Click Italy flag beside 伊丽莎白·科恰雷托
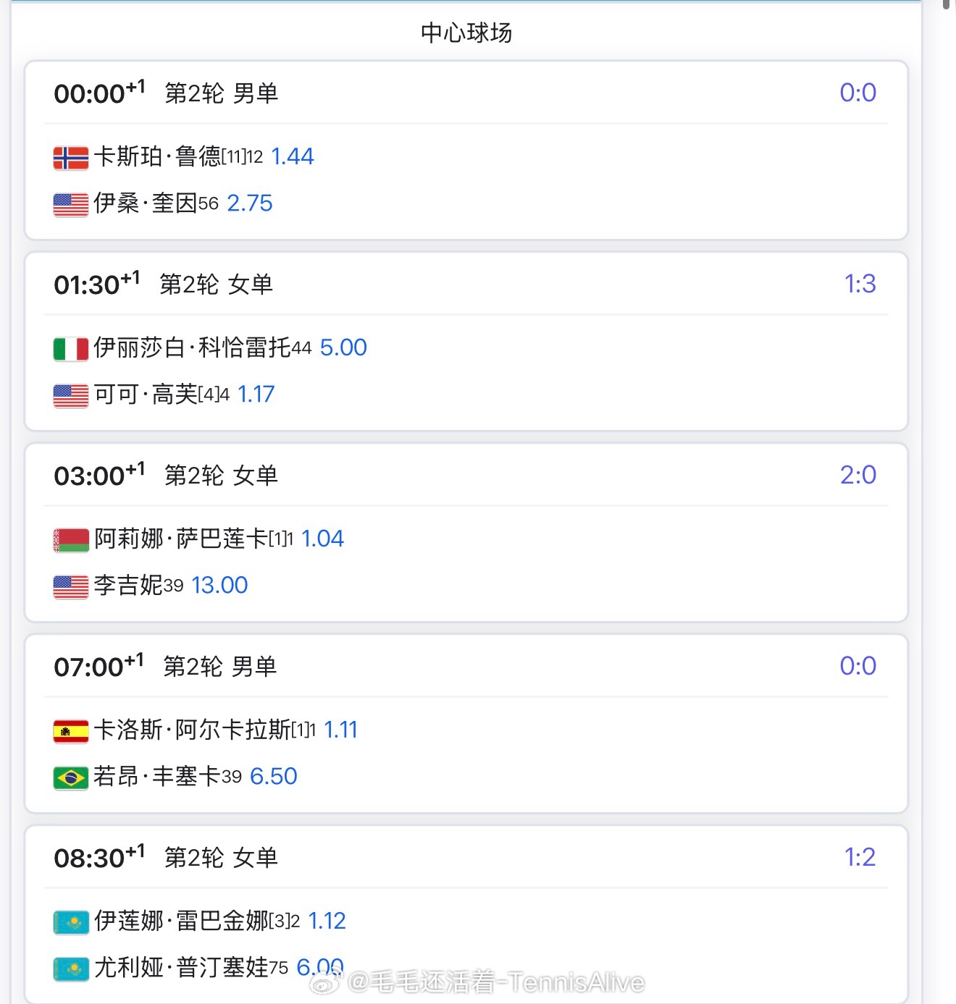The height and width of the screenshot is (1004, 956). pos(70,349)
